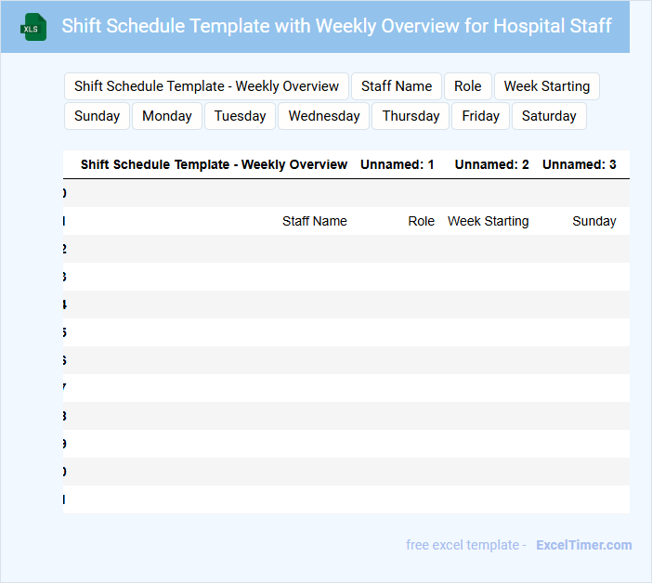Select the Sunday tag button
This screenshot has width=652, height=583.
click(x=97, y=116)
